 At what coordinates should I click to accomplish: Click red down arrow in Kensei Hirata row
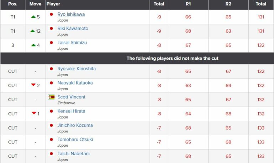pos(34,113)
